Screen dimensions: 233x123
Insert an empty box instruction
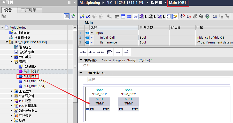[109, 52]
